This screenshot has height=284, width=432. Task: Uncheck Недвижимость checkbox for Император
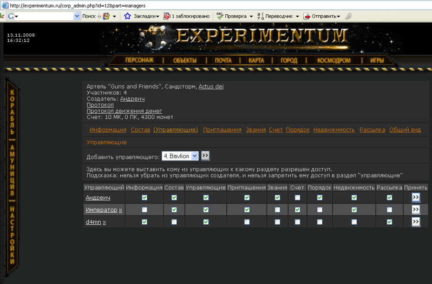click(x=354, y=209)
